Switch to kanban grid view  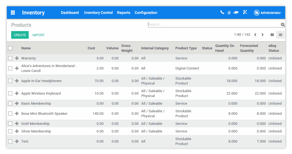[272, 35]
